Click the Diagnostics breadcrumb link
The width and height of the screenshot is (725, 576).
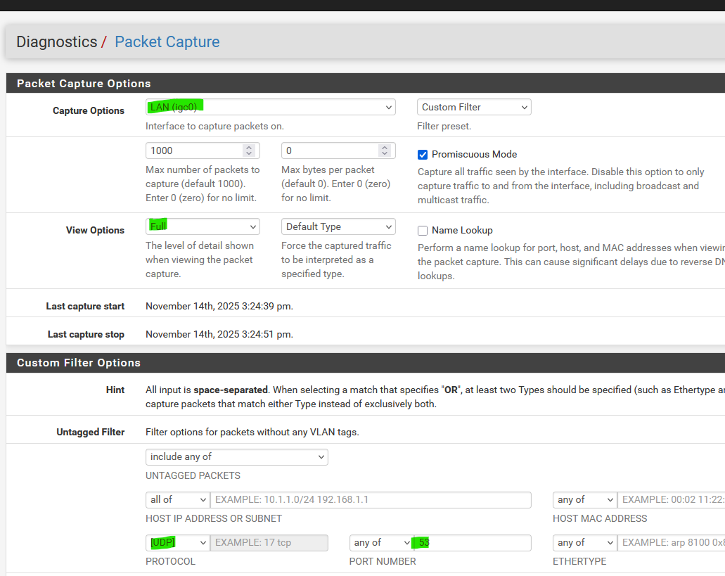(x=56, y=42)
